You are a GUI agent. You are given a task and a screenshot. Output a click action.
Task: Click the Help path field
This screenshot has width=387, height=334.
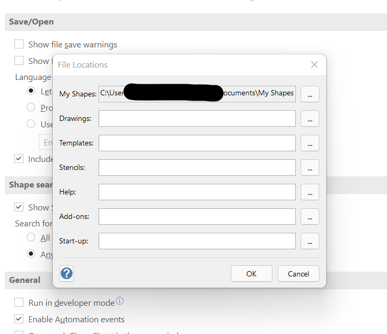[197, 192]
